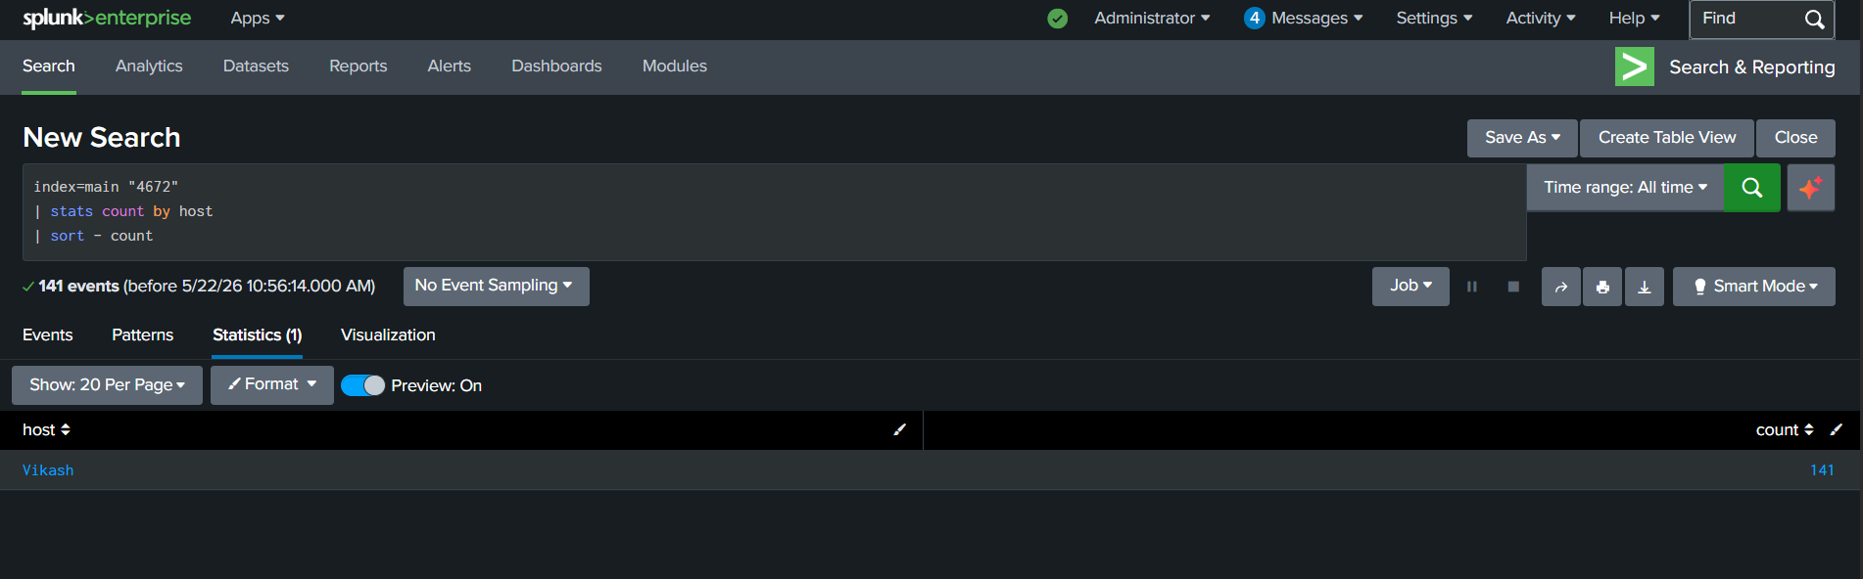Edit the host column with pencil icon
The height and width of the screenshot is (579, 1863).
coord(899,429)
